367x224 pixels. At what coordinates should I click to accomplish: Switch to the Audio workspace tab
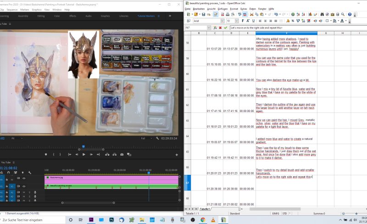(89, 16)
